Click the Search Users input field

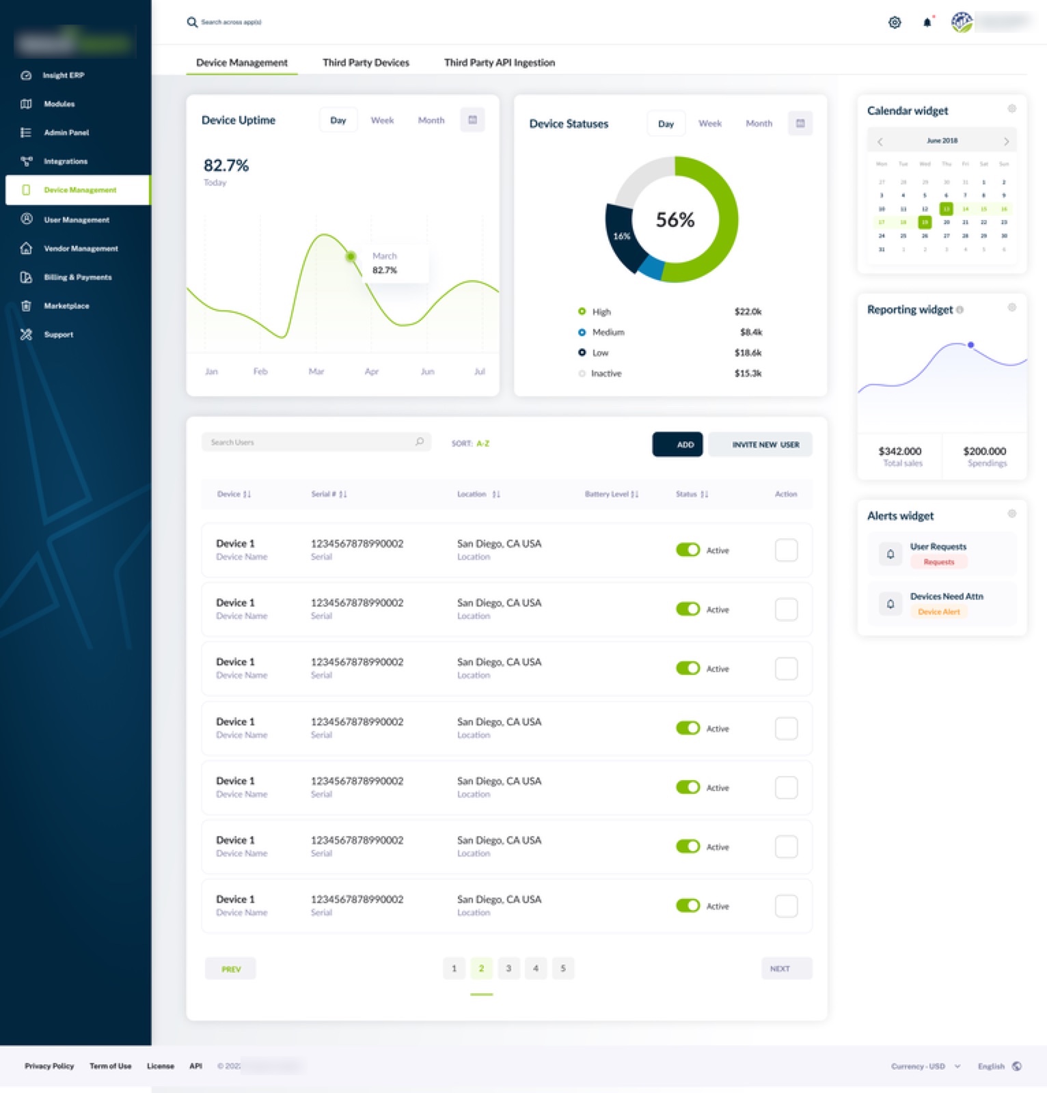click(x=316, y=442)
